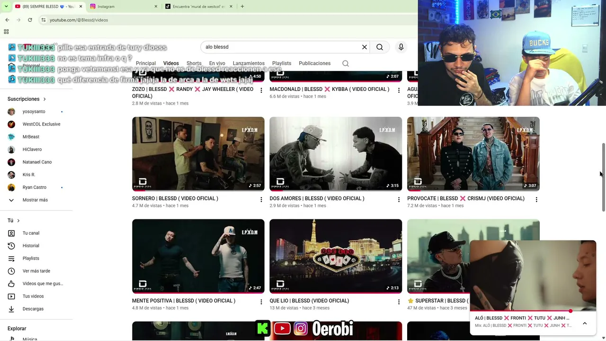The image size is (606, 341).
Task: Clear the 'alo blessd' search text
Action: [x=365, y=47]
